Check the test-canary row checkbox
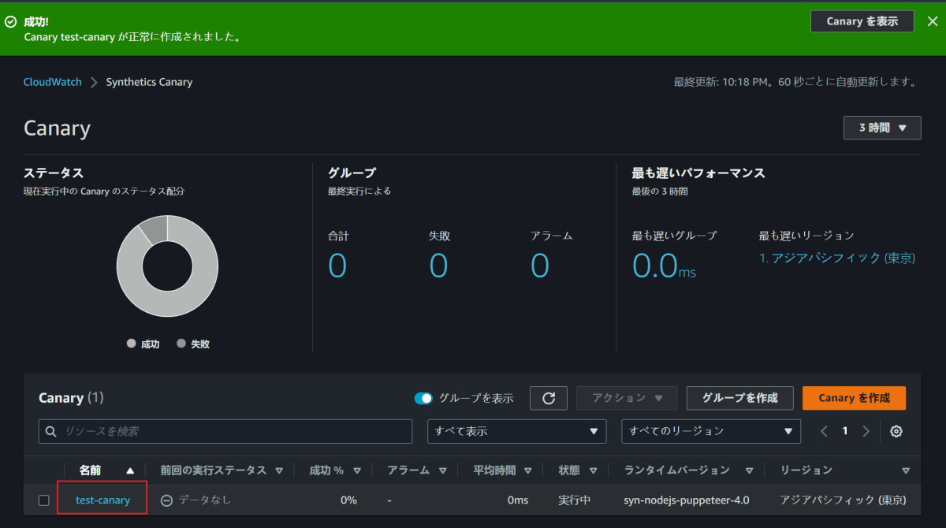This screenshot has height=528, width=946. (x=44, y=500)
